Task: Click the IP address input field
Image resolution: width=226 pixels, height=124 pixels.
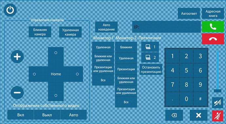Action: 166,27
